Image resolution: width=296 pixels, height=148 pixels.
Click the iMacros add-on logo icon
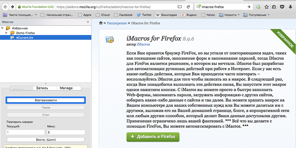pyautogui.click(x=110, y=40)
